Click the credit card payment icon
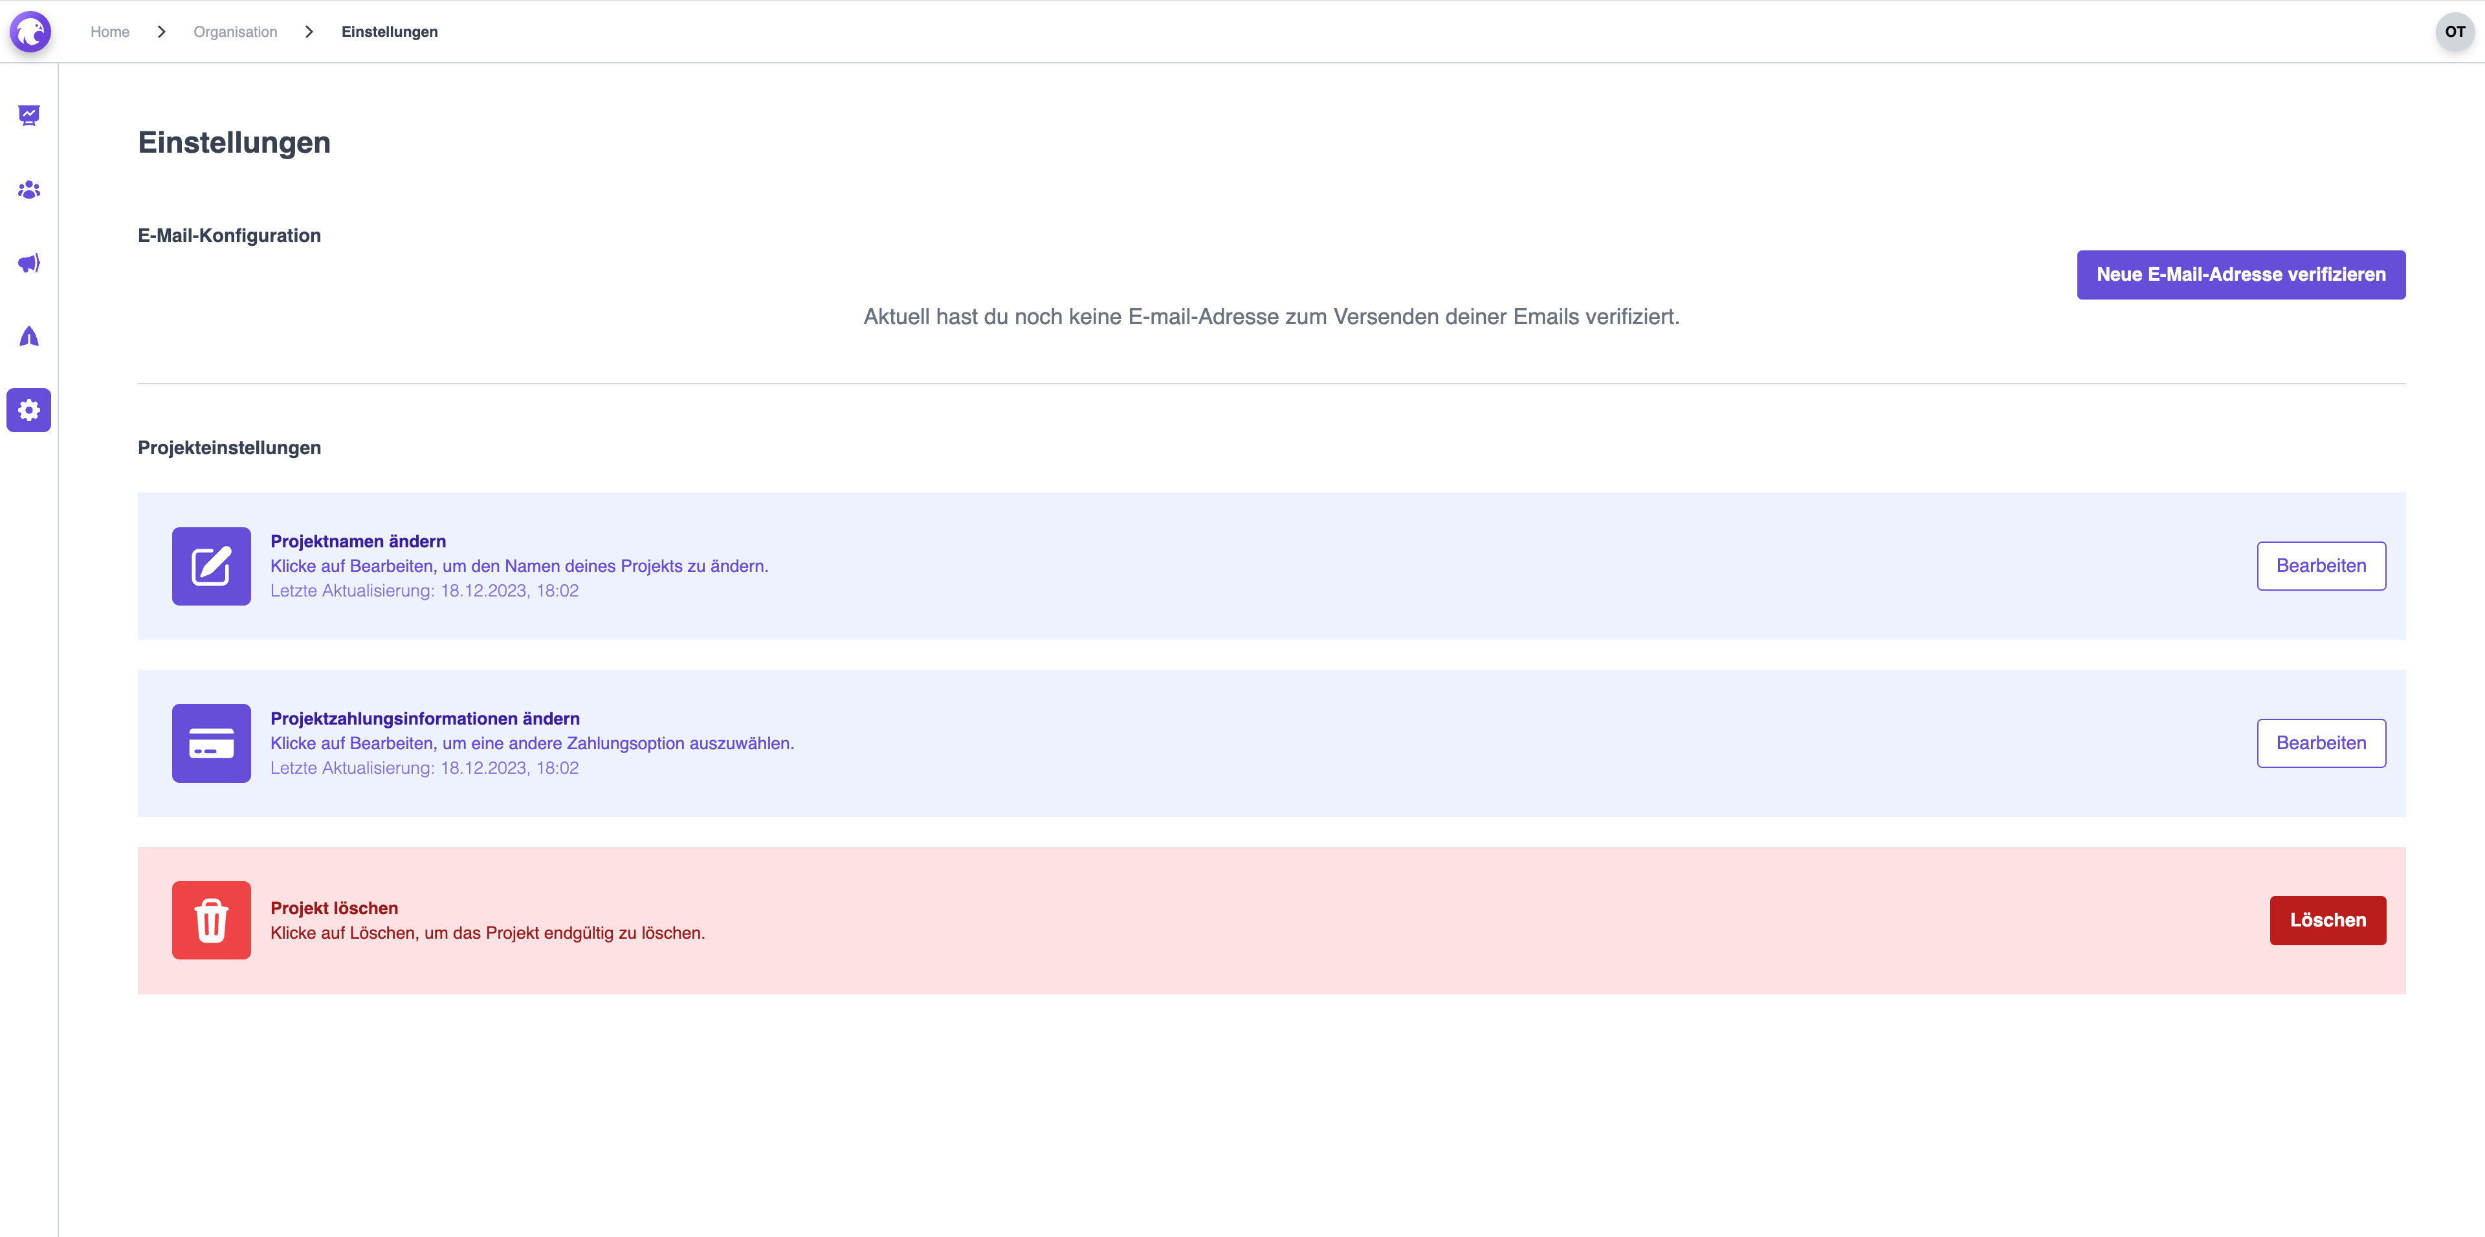2485x1237 pixels. [x=211, y=743]
